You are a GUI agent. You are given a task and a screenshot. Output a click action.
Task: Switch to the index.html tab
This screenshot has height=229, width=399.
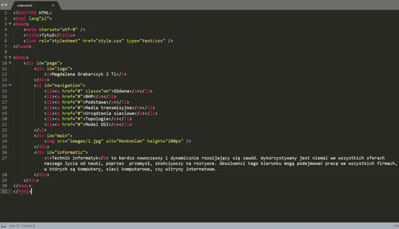tap(25, 6)
